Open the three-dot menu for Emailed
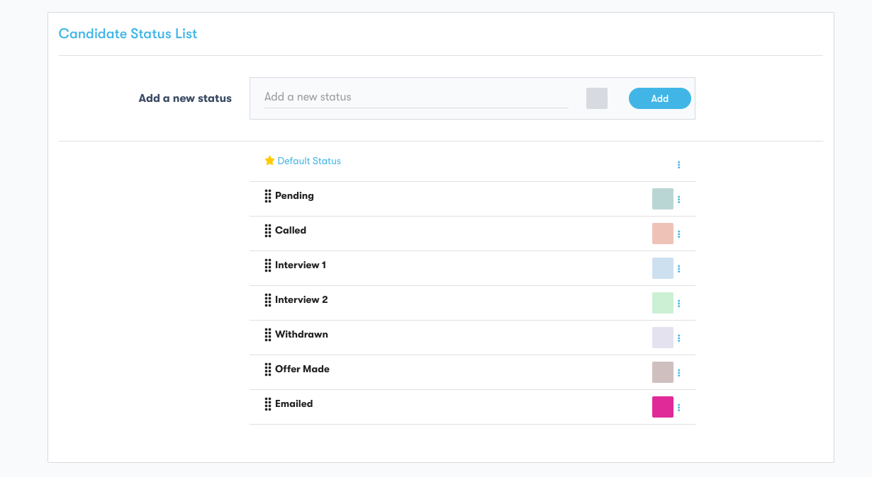 [x=678, y=408]
